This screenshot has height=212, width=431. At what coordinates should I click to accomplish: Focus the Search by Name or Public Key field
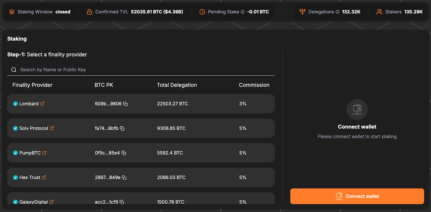pyautogui.click(x=141, y=70)
